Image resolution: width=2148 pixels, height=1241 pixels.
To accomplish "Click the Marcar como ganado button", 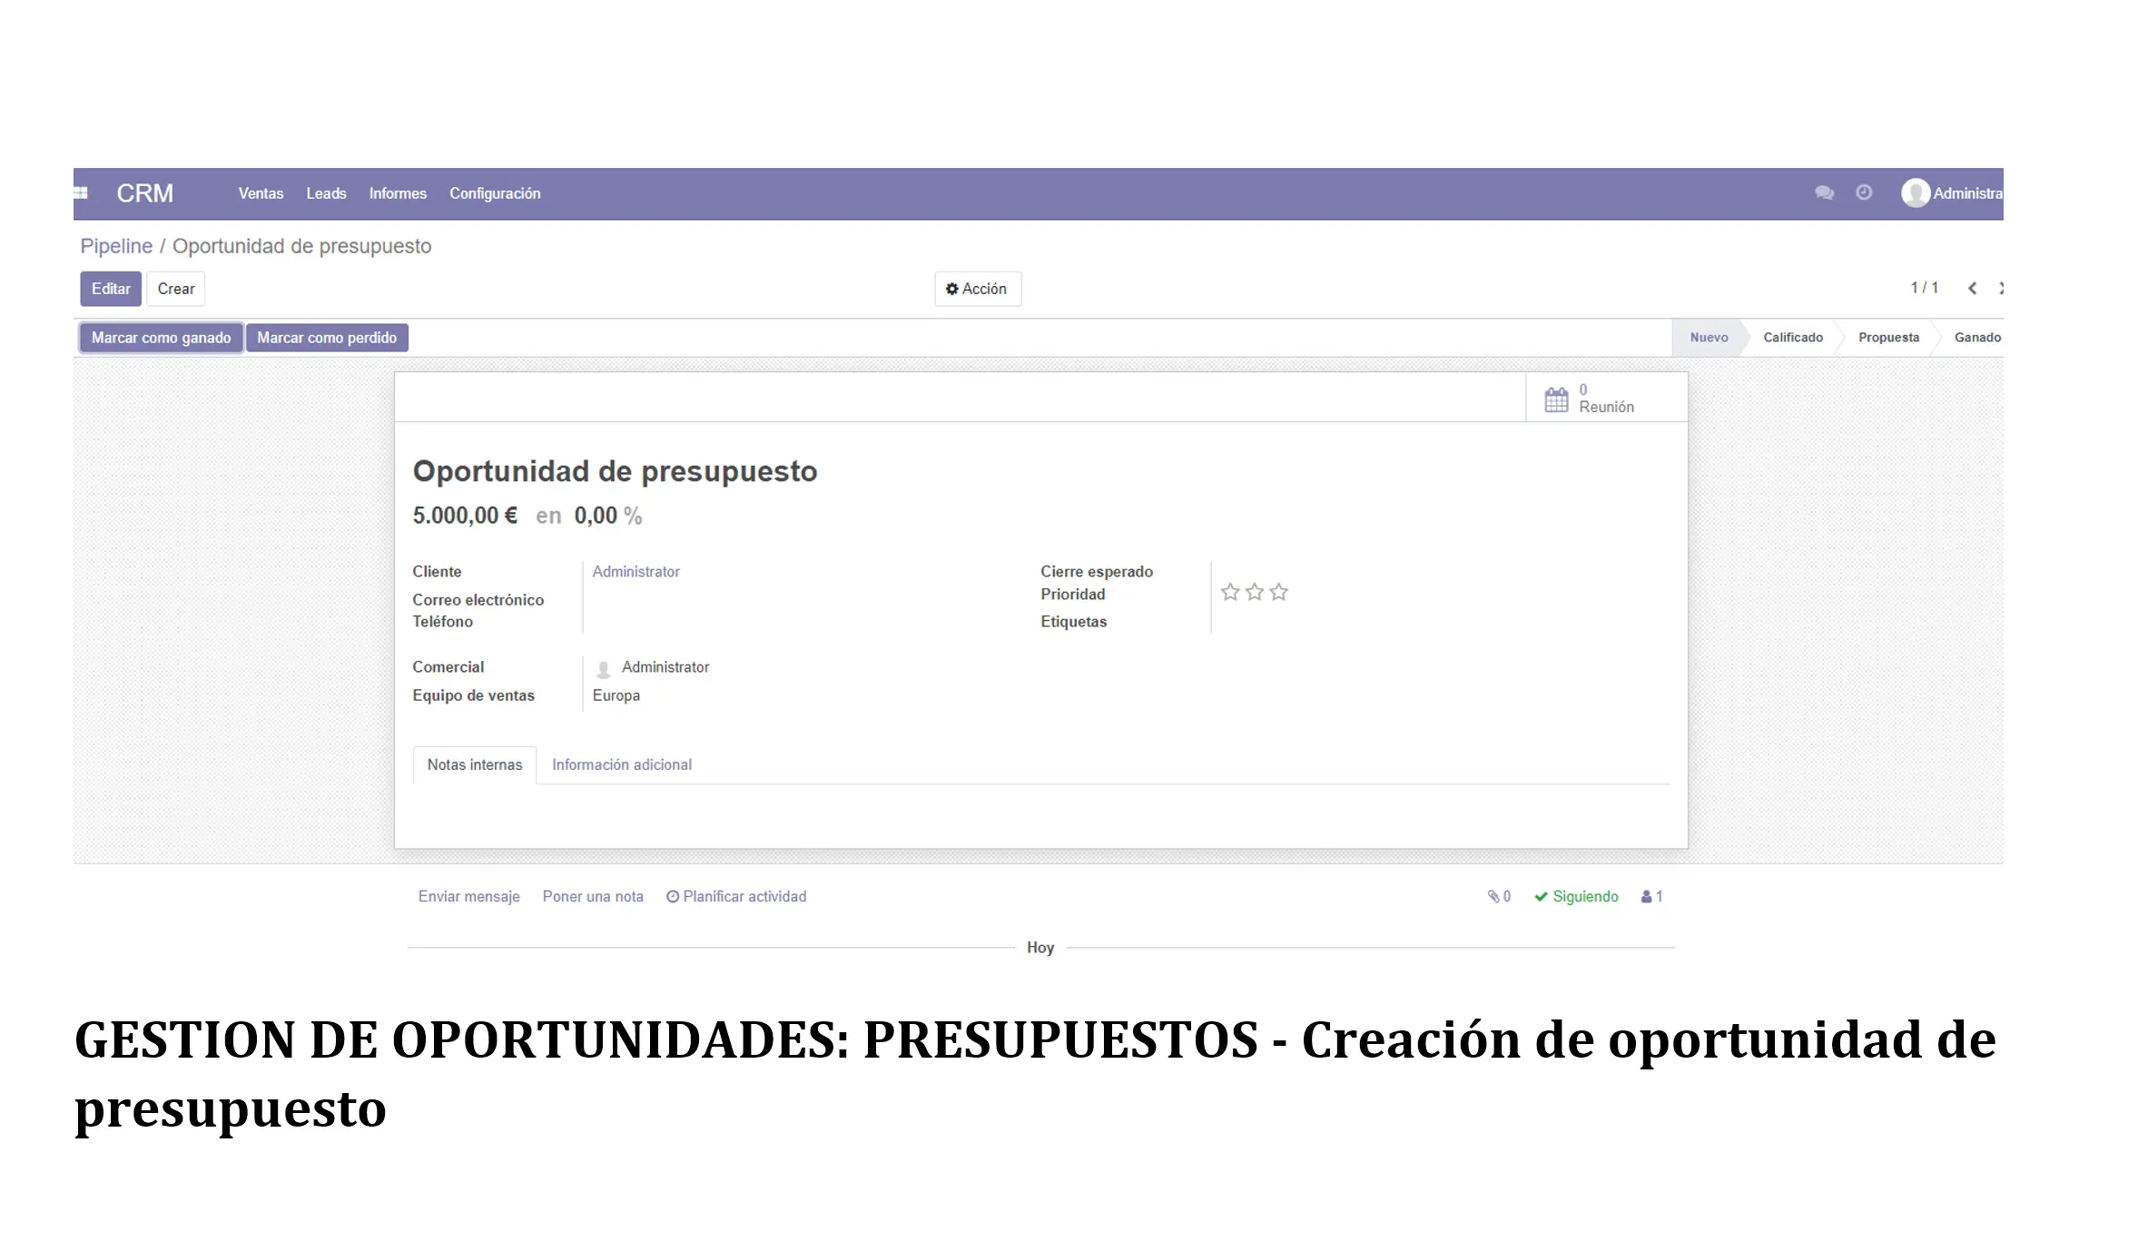I will [x=161, y=337].
